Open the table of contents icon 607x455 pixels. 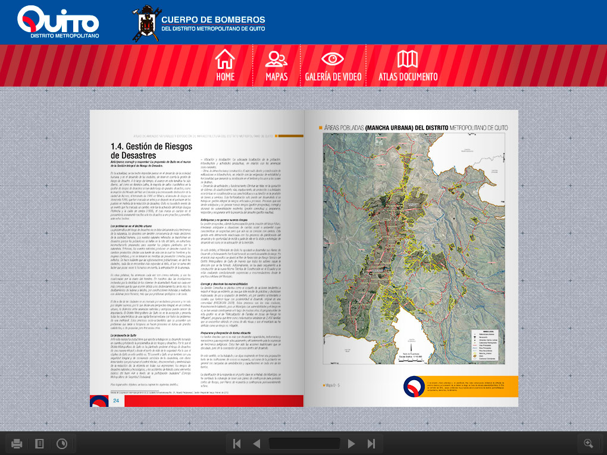point(39,443)
